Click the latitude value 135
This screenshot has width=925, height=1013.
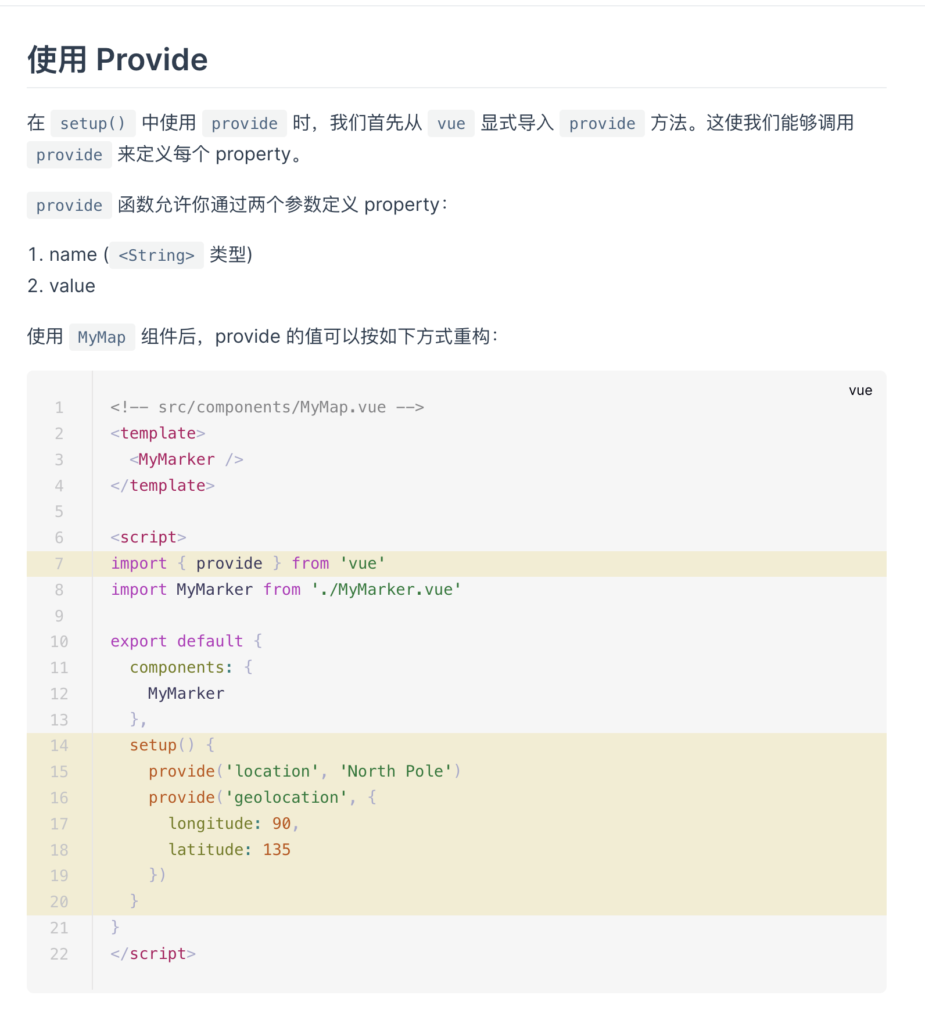coord(277,850)
